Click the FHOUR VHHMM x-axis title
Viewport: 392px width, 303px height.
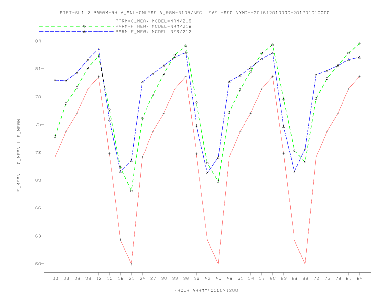point(206,290)
